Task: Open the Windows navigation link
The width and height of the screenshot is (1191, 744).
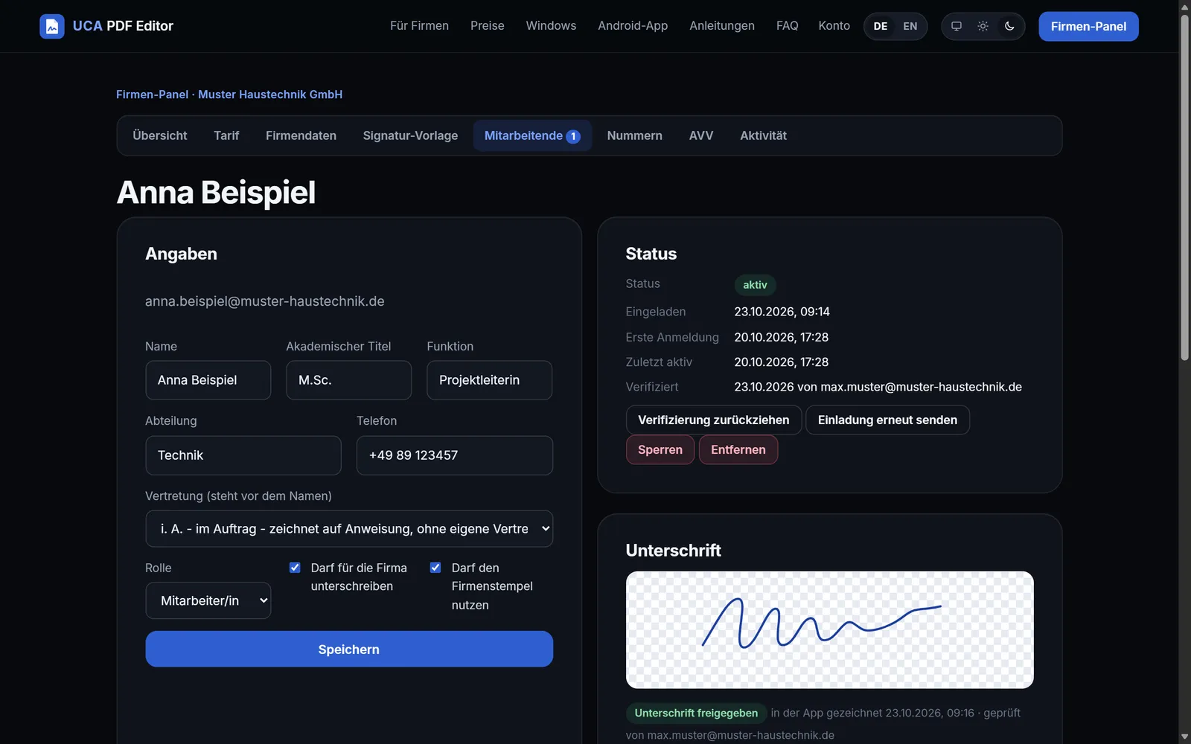Action: tap(551, 26)
